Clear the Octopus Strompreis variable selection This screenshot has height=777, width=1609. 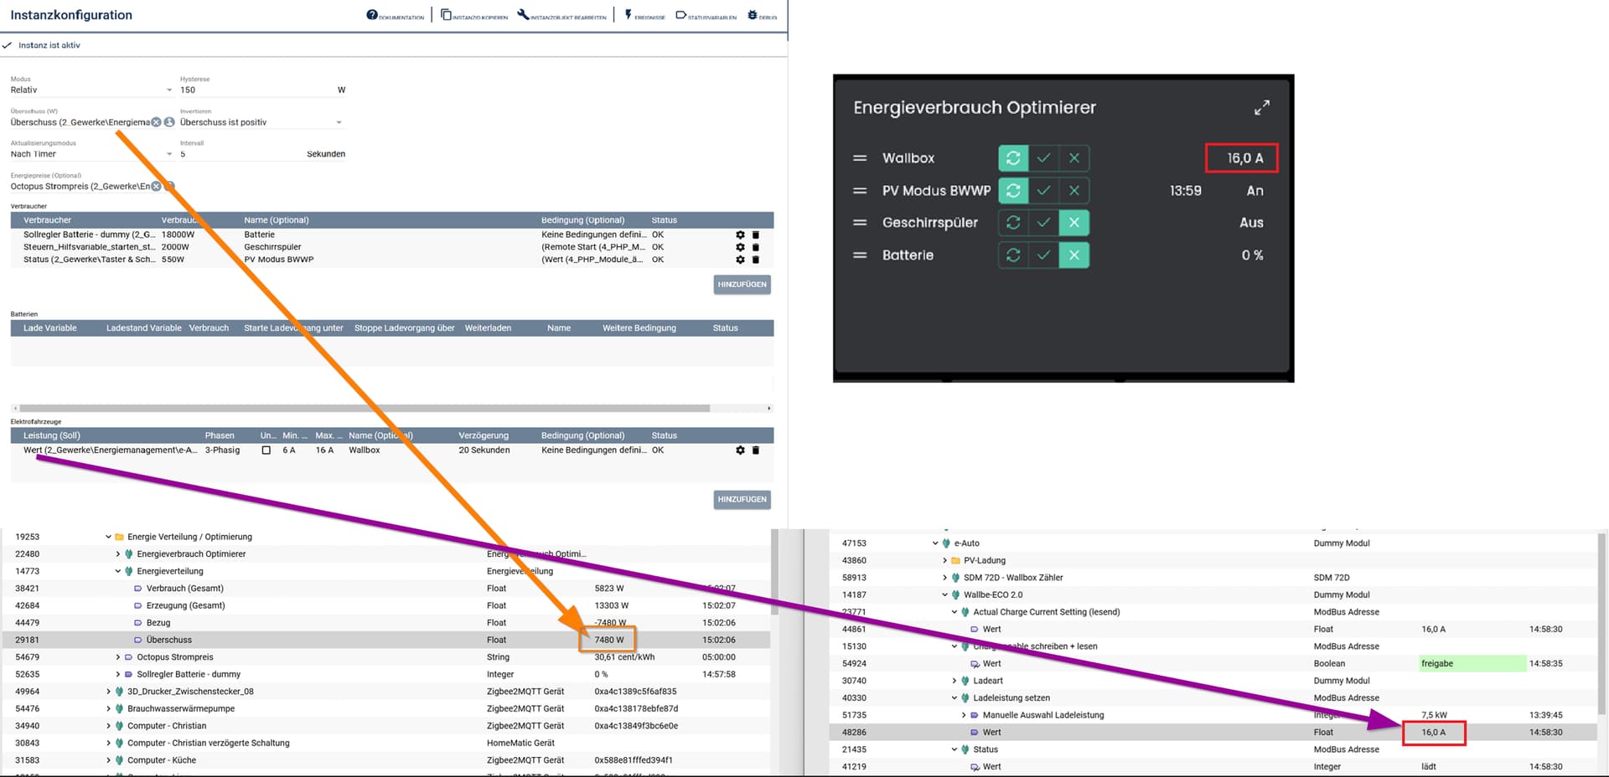coord(156,186)
